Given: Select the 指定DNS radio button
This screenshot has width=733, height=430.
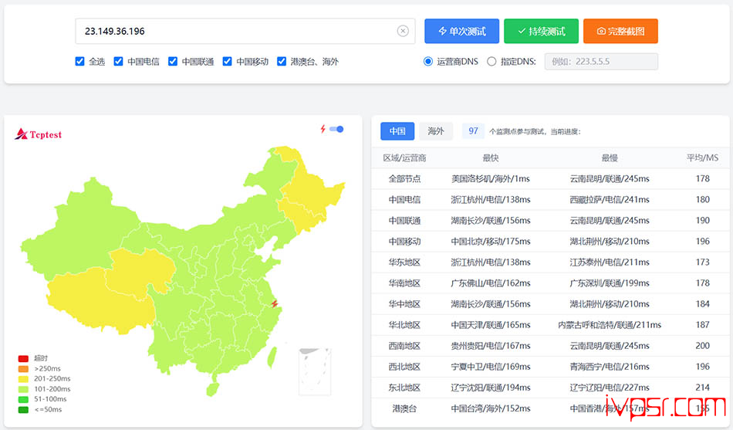Looking at the screenshot, I should point(491,61).
